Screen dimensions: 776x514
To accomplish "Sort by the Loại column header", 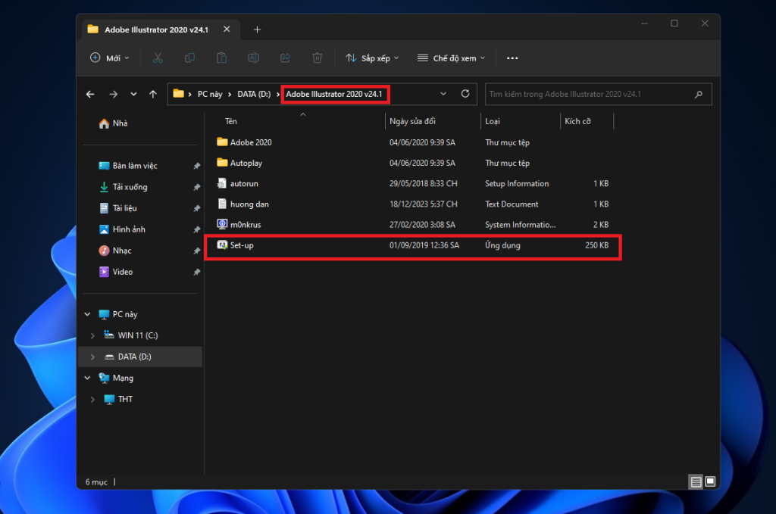I will pos(493,121).
